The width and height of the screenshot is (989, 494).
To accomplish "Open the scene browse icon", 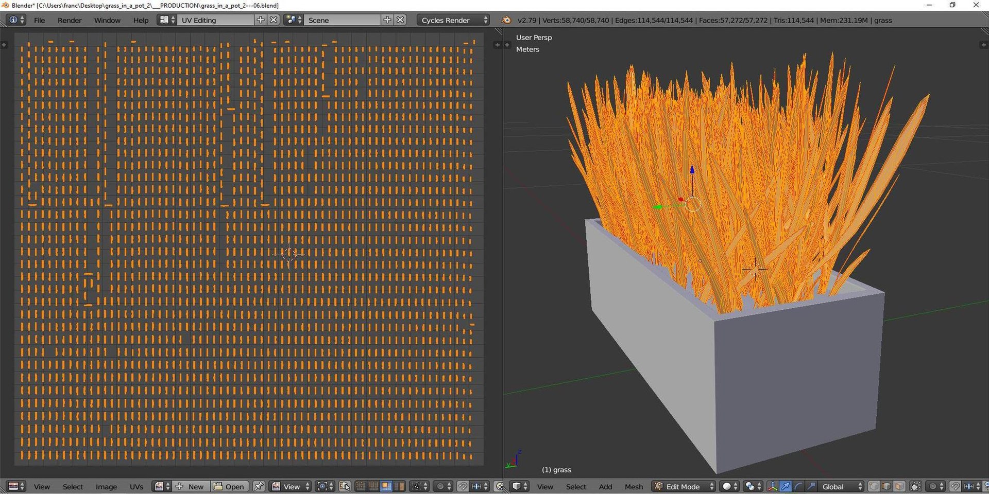I will pyautogui.click(x=294, y=20).
